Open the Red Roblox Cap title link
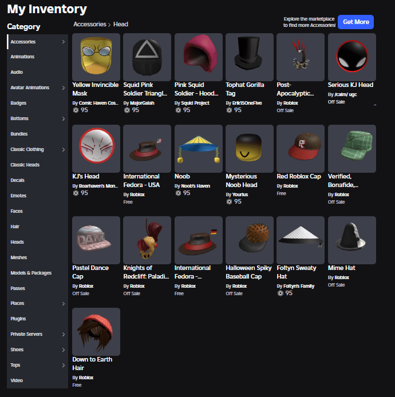 [299, 176]
